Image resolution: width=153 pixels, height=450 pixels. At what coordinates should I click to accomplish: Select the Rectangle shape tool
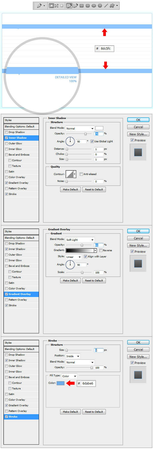(x=82, y=6)
